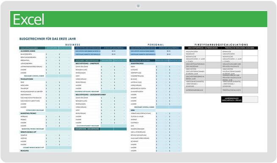Select the 'Selbstfürsorge' category row
This screenshot has width=277, height=163.
[x=155, y=64]
